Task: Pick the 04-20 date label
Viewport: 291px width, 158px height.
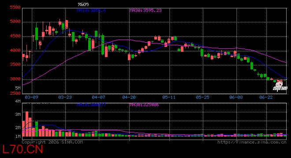Action: [x=129, y=97]
